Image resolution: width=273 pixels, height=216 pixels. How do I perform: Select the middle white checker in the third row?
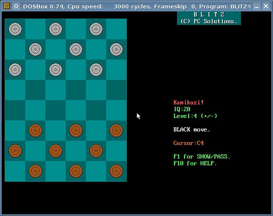[x=56, y=70]
